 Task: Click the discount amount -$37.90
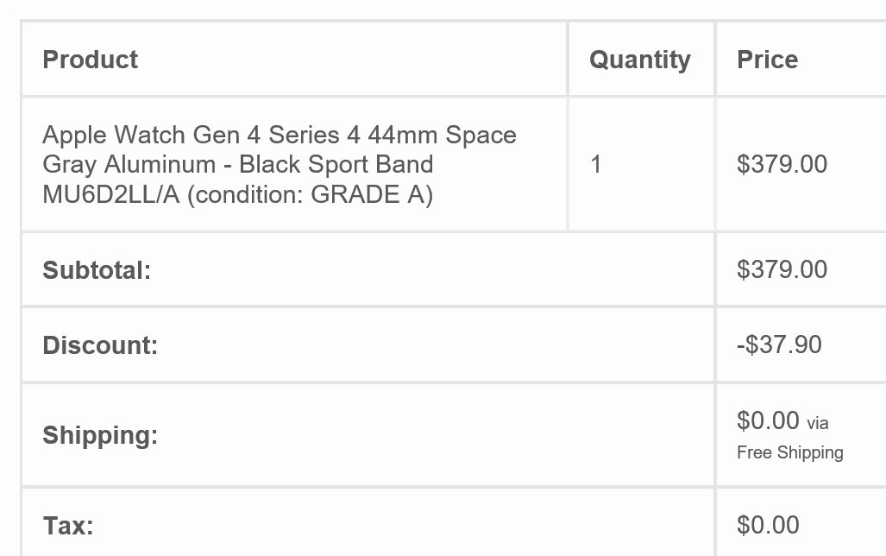pos(779,344)
